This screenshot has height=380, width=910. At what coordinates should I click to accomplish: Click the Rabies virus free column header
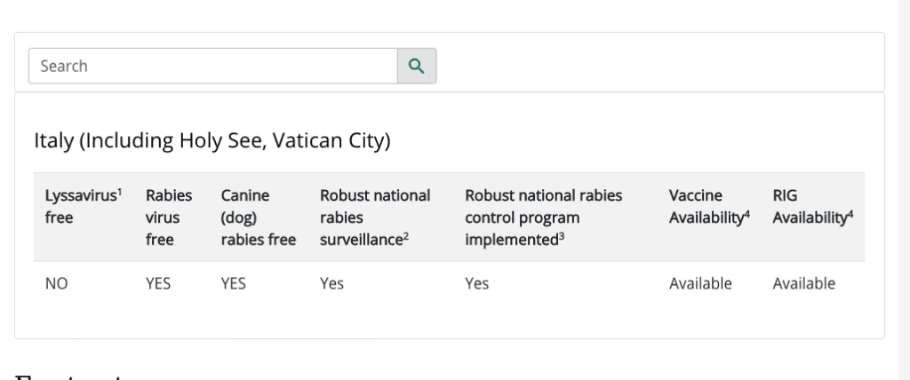[169, 217]
